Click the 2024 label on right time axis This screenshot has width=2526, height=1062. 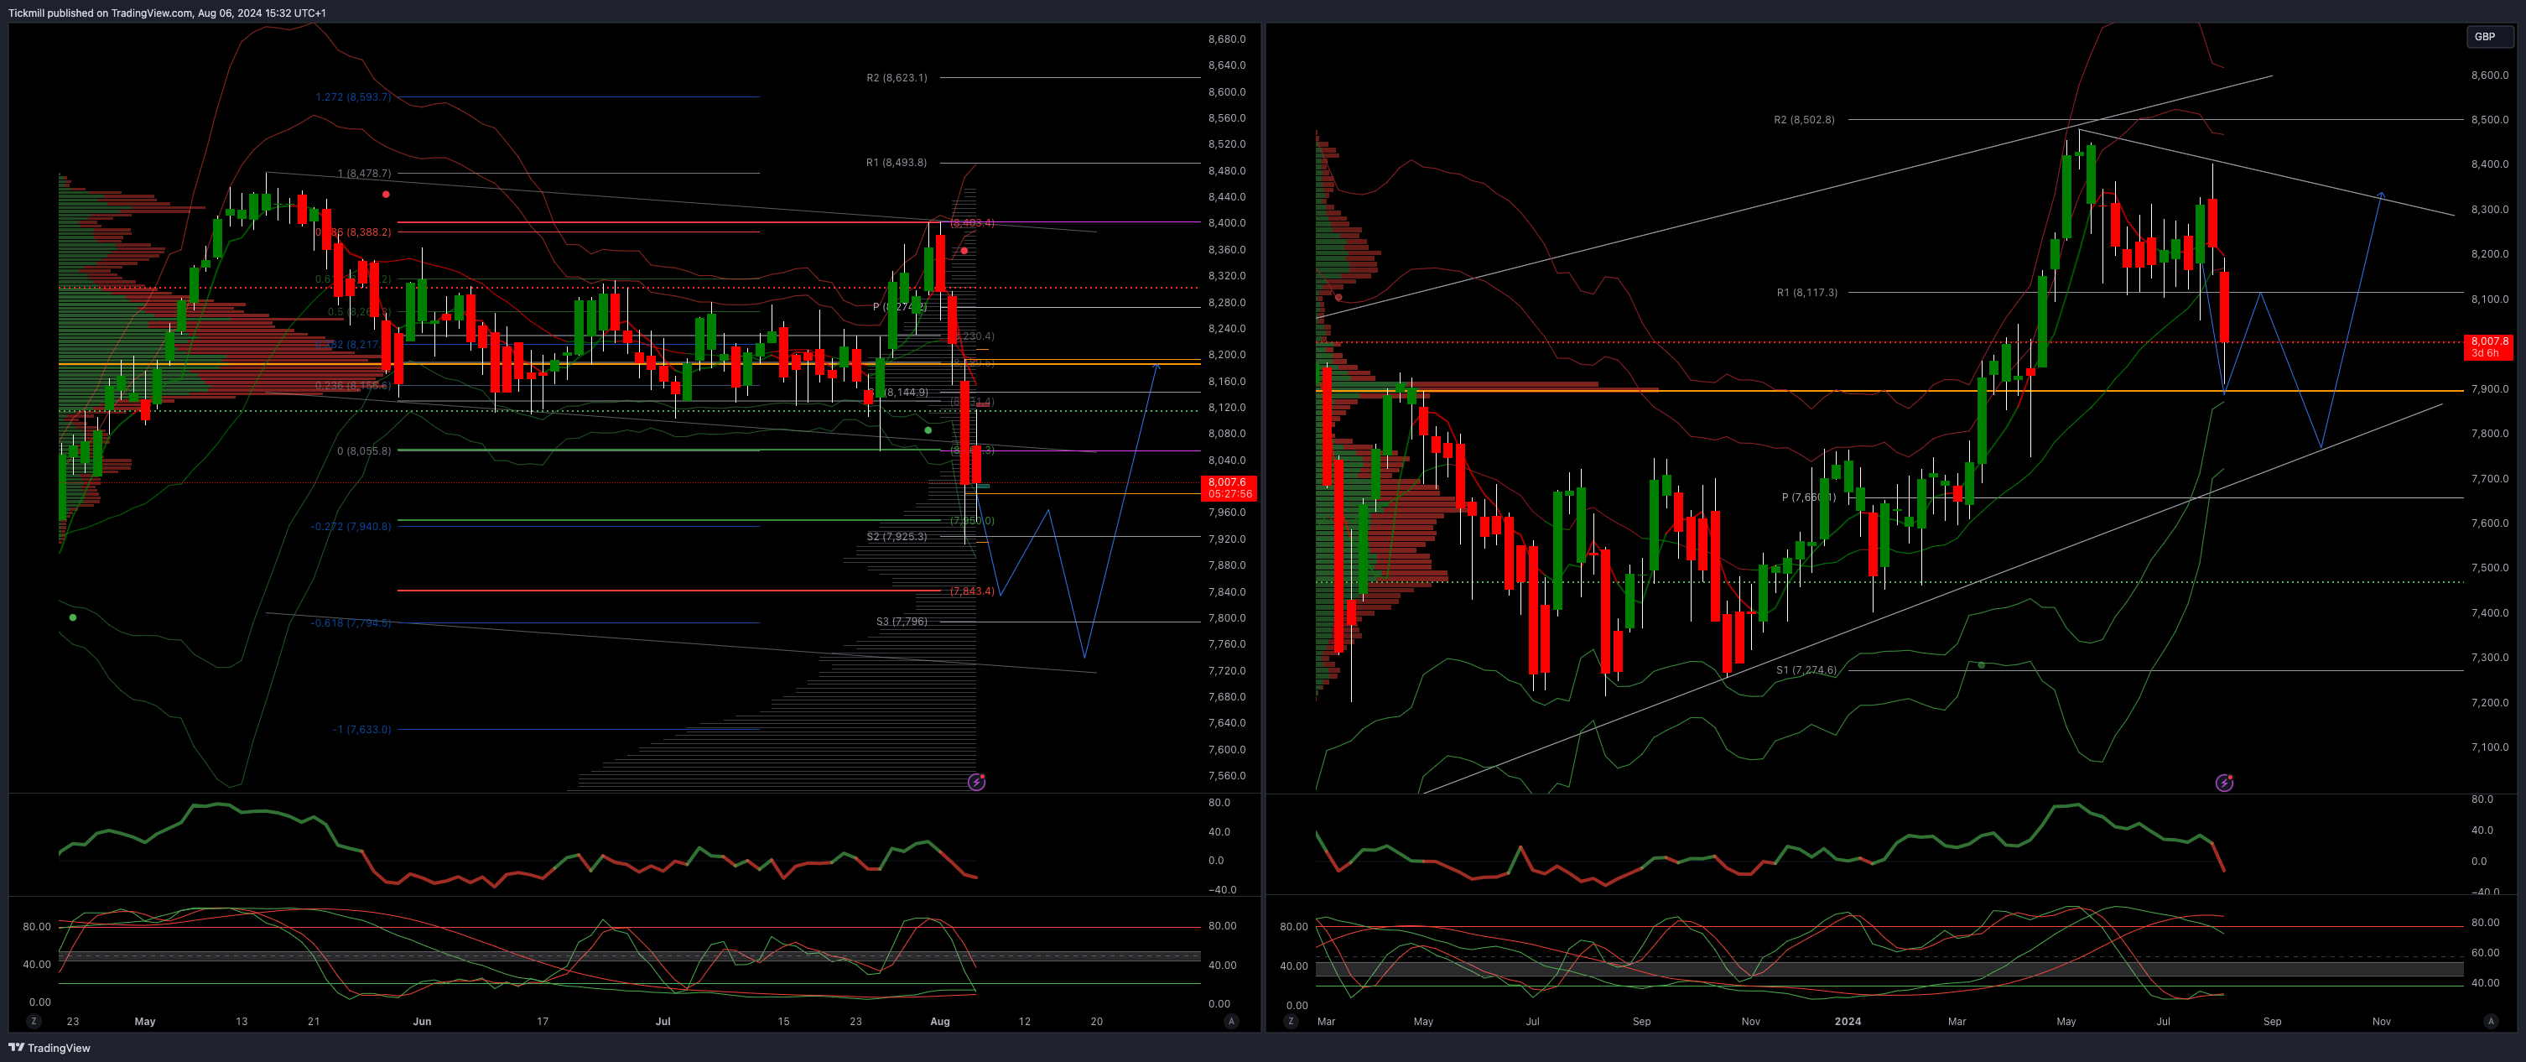pos(1848,1021)
